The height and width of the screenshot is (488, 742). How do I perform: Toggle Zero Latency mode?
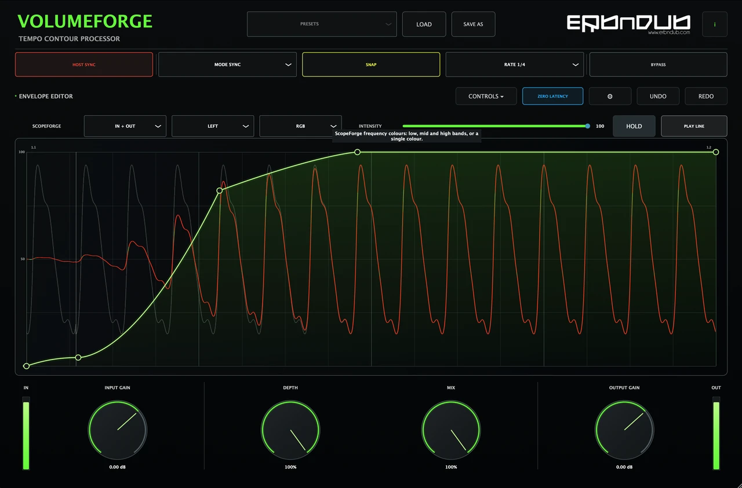tap(552, 96)
